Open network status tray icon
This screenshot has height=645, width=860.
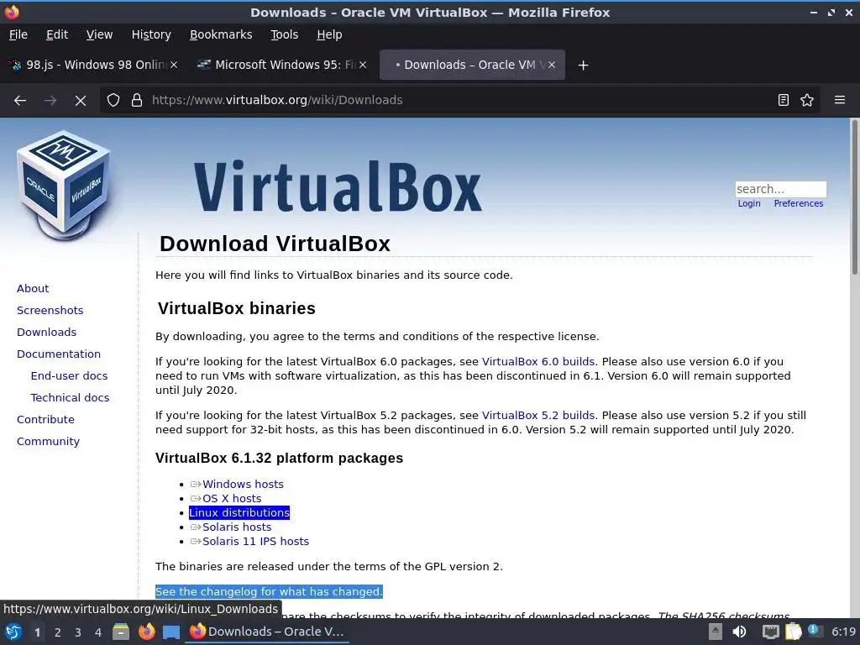tap(771, 632)
